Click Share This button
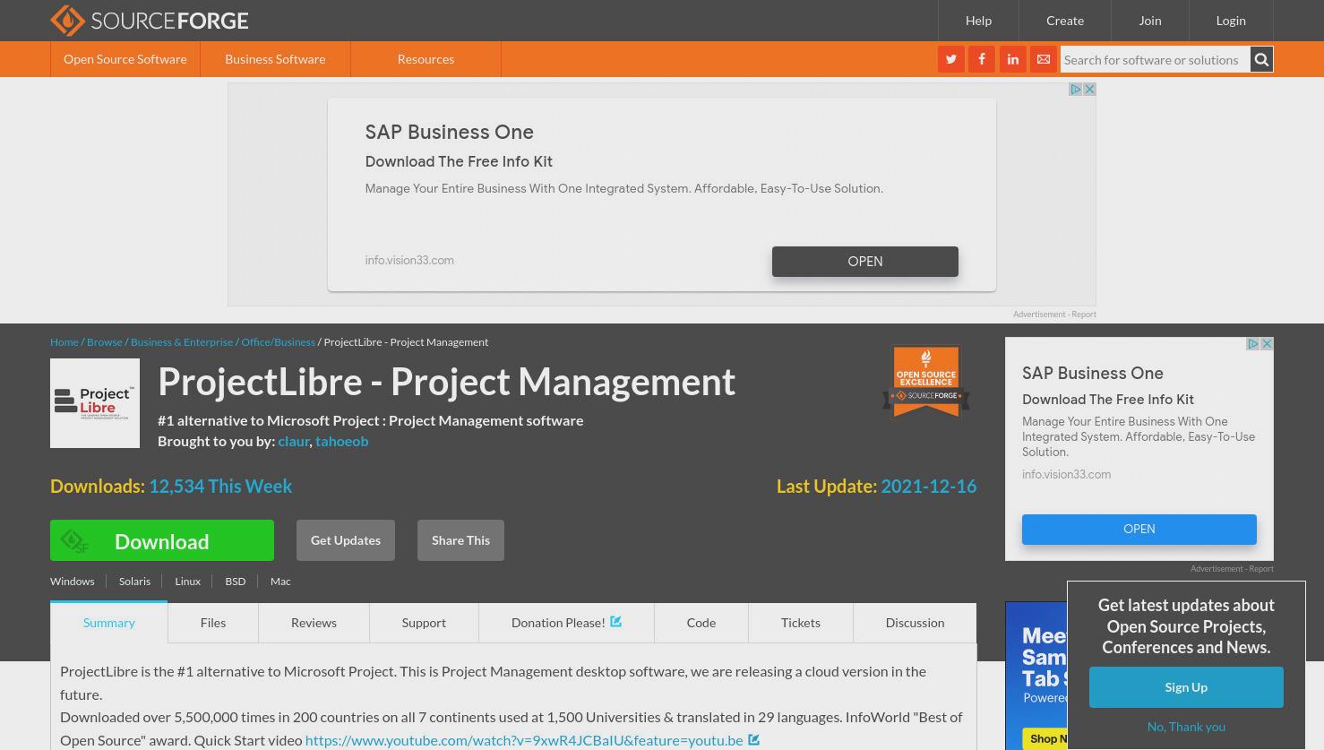The width and height of the screenshot is (1324, 750). (x=460, y=540)
